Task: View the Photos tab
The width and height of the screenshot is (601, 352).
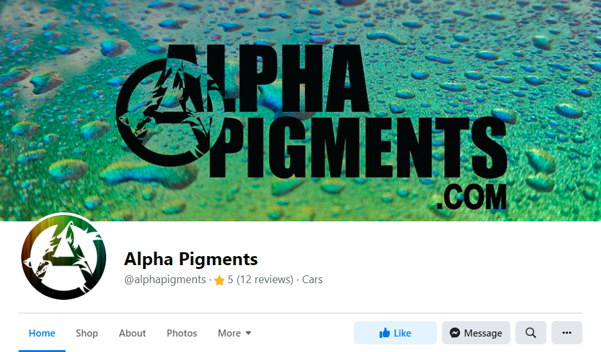Action: pyautogui.click(x=181, y=333)
